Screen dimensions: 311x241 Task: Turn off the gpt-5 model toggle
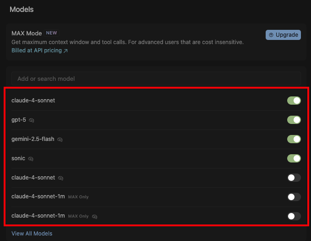(x=294, y=120)
